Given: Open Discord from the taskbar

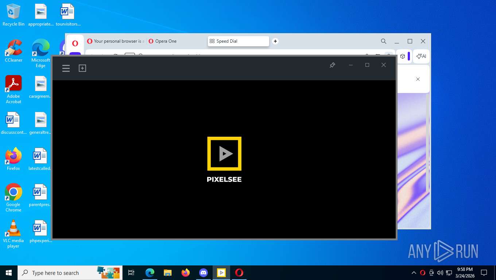Looking at the screenshot, I should coord(204,273).
